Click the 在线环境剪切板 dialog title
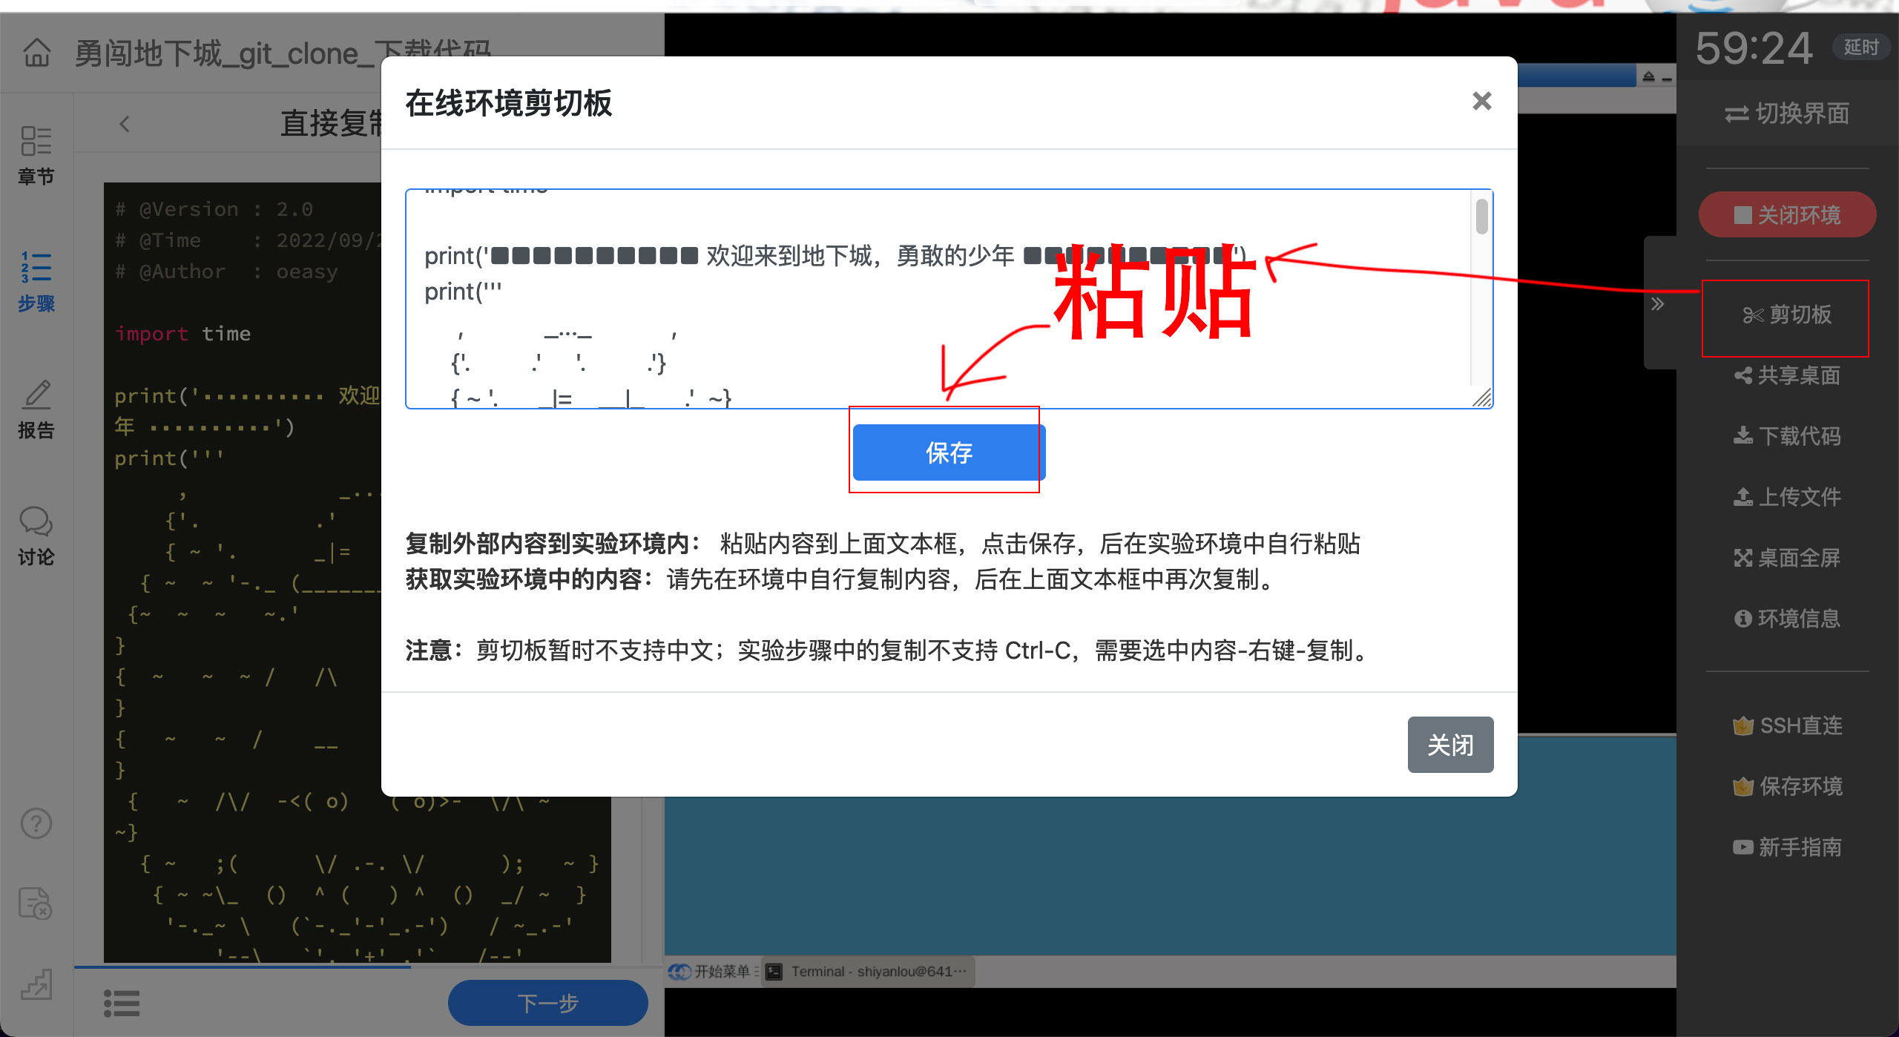Image resolution: width=1899 pixels, height=1037 pixels. coord(509,103)
